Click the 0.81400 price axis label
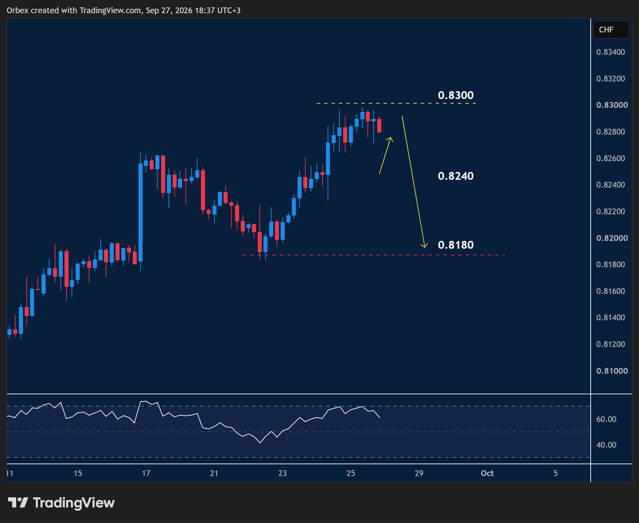The image size is (639, 523). (611, 318)
